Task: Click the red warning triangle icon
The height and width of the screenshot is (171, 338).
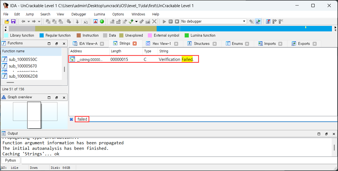Action: pos(95,21)
